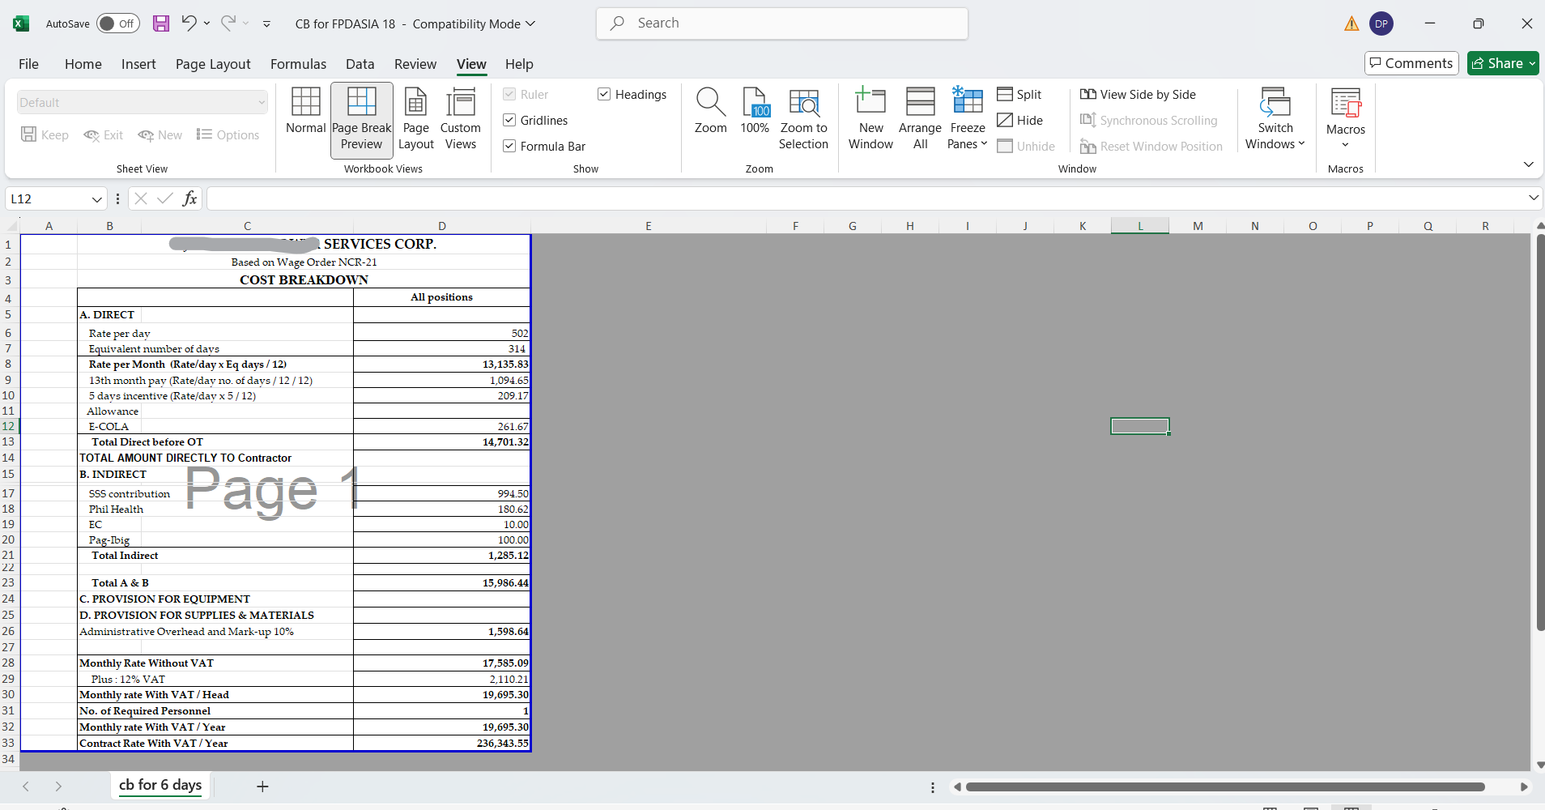Open the Comments pane button
Screen dimensions: 1545x810
1411,63
